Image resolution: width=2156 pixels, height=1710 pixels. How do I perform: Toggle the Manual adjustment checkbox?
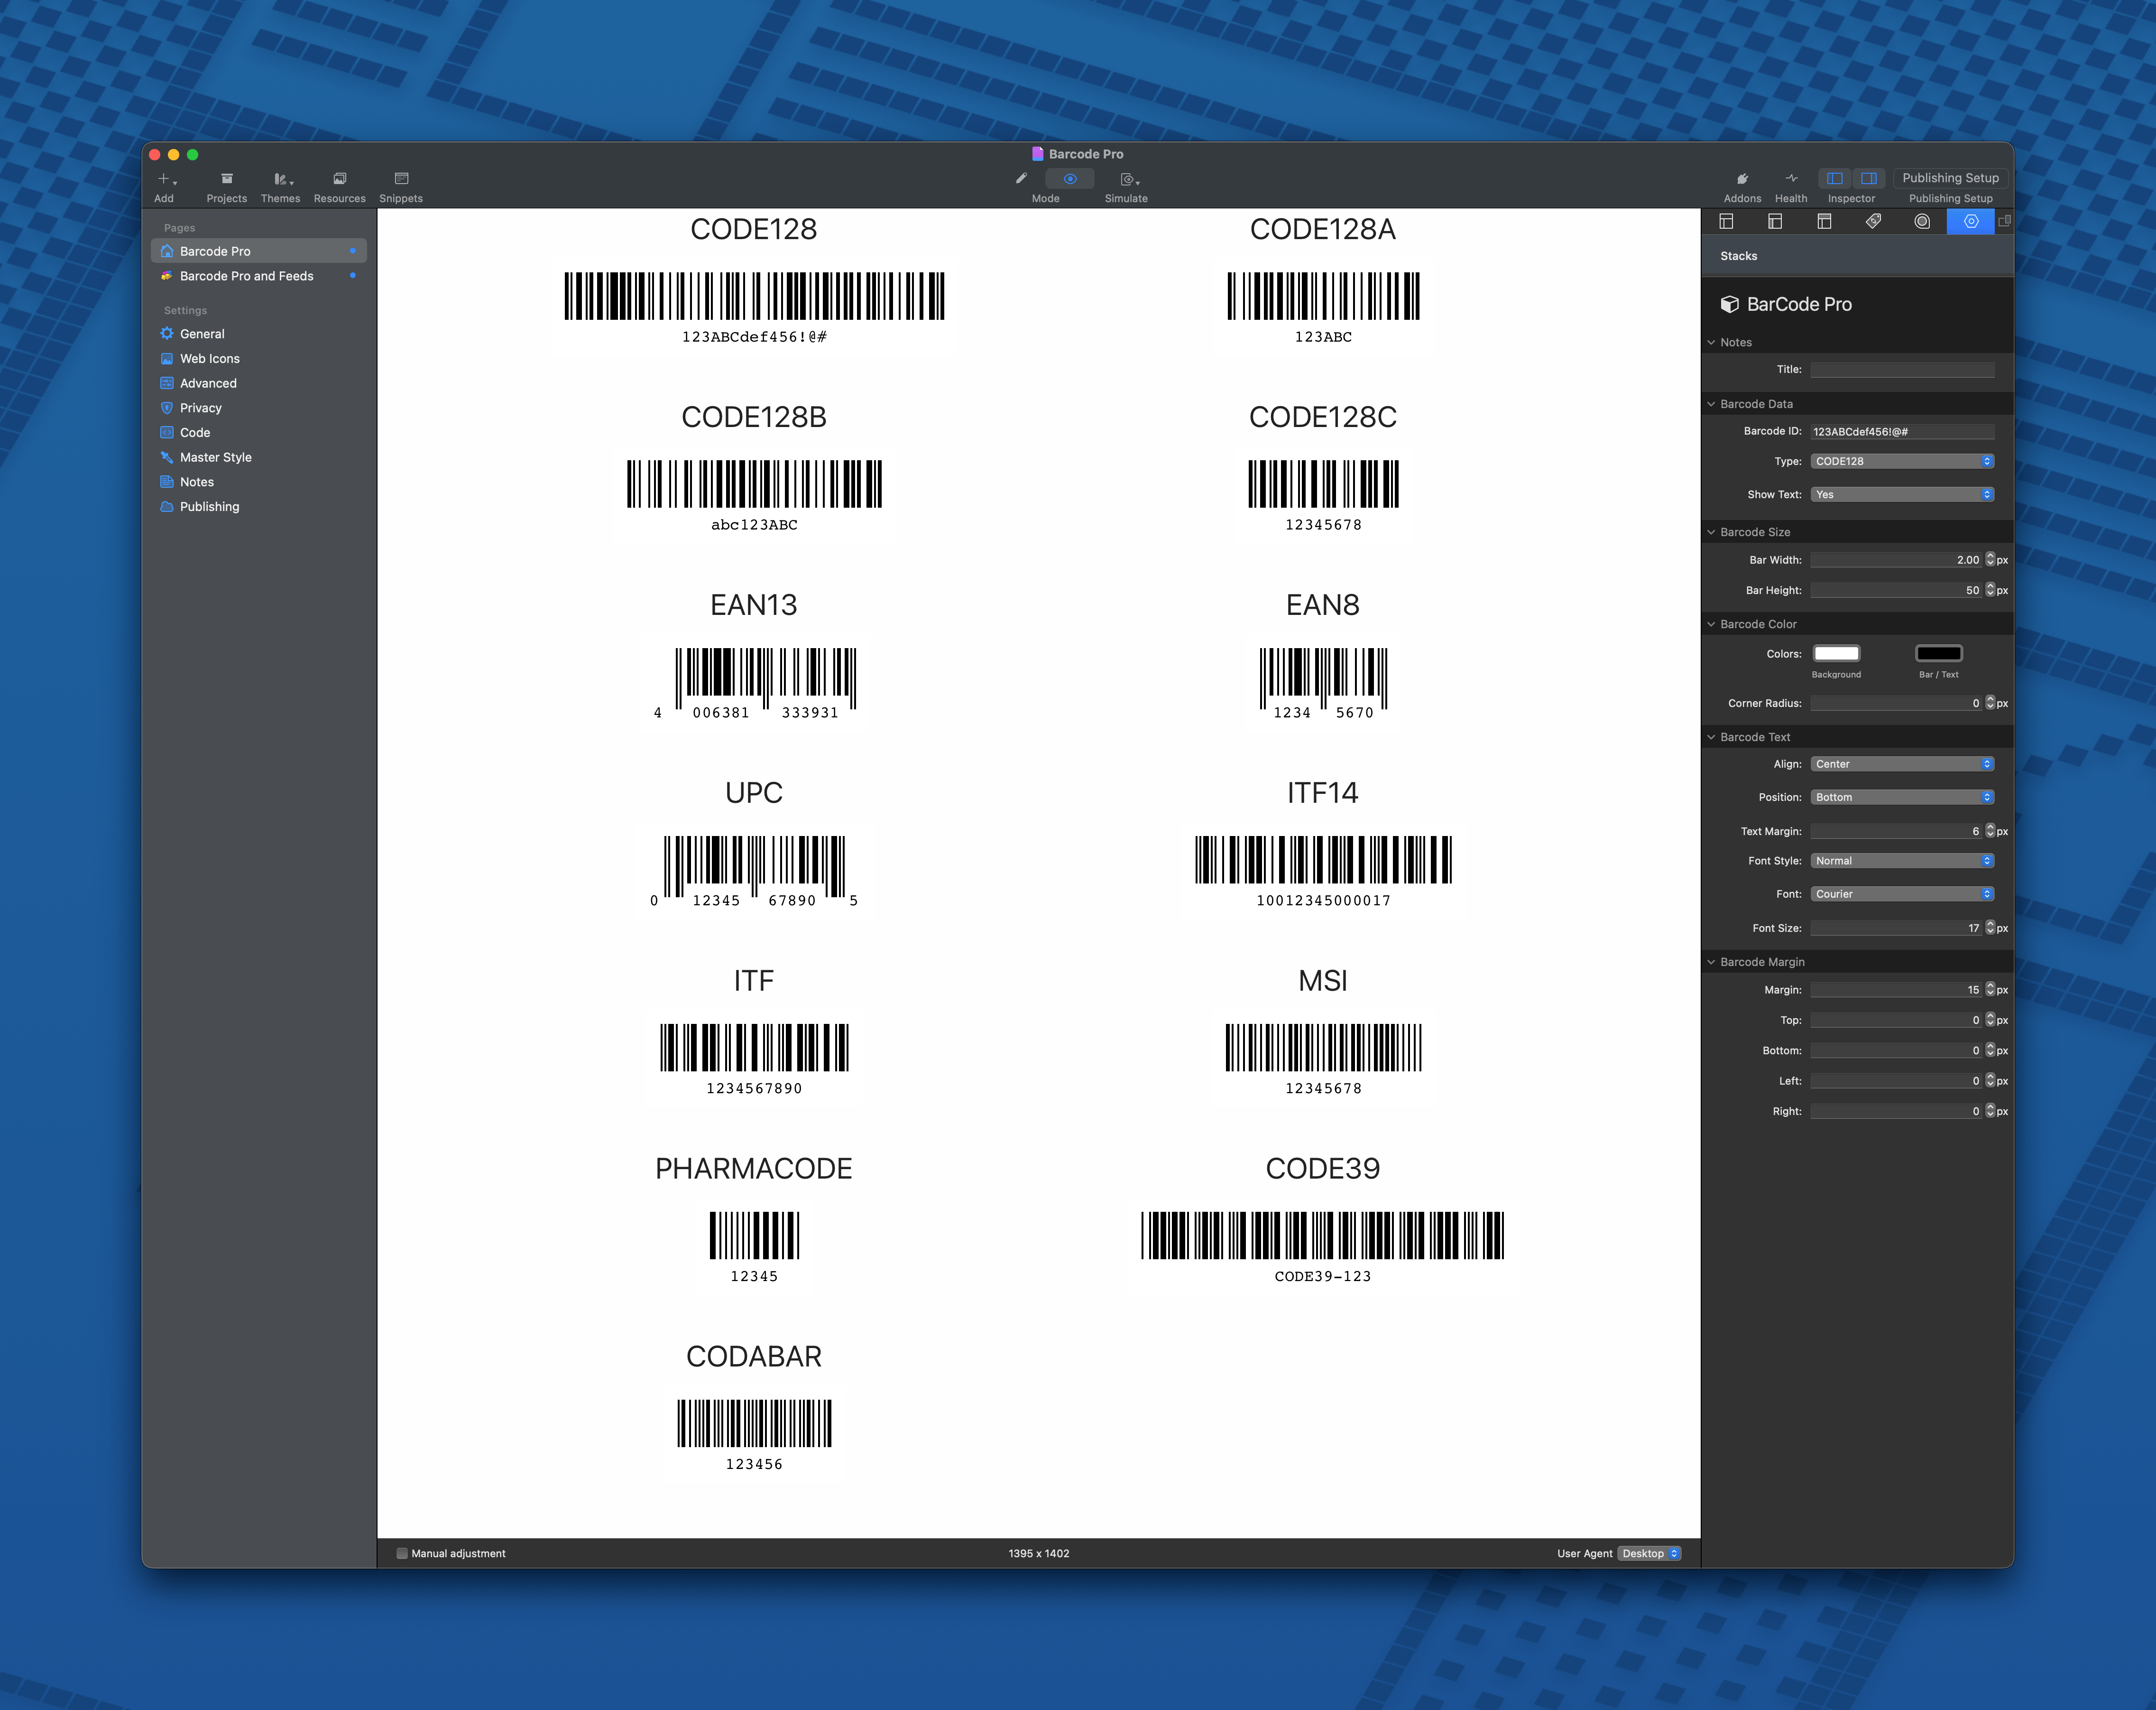[402, 1553]
